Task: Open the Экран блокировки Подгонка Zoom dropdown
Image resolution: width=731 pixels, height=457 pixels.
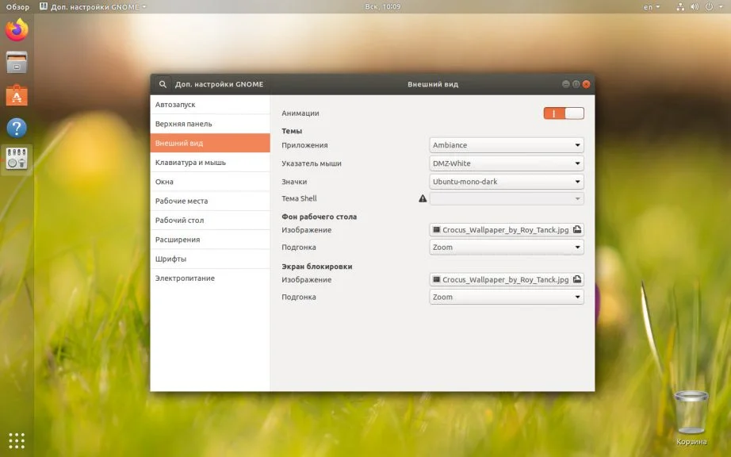Action: pyautogui.click(x=507, y=297)
